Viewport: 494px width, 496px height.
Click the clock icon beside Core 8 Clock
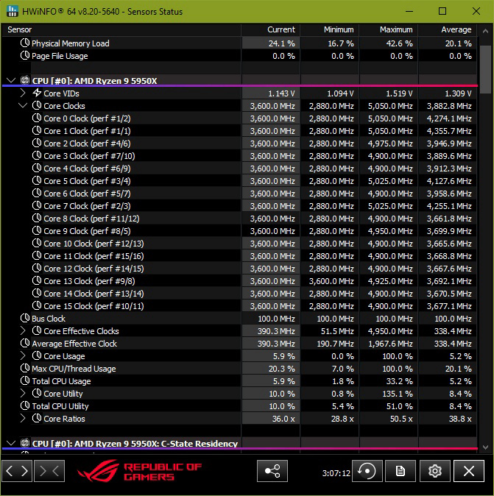(37, 218)
